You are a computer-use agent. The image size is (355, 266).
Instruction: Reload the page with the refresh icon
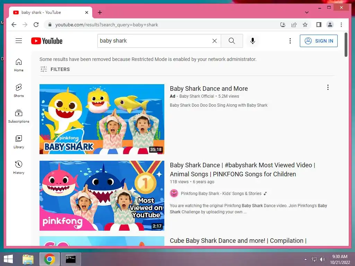[36, 25]
